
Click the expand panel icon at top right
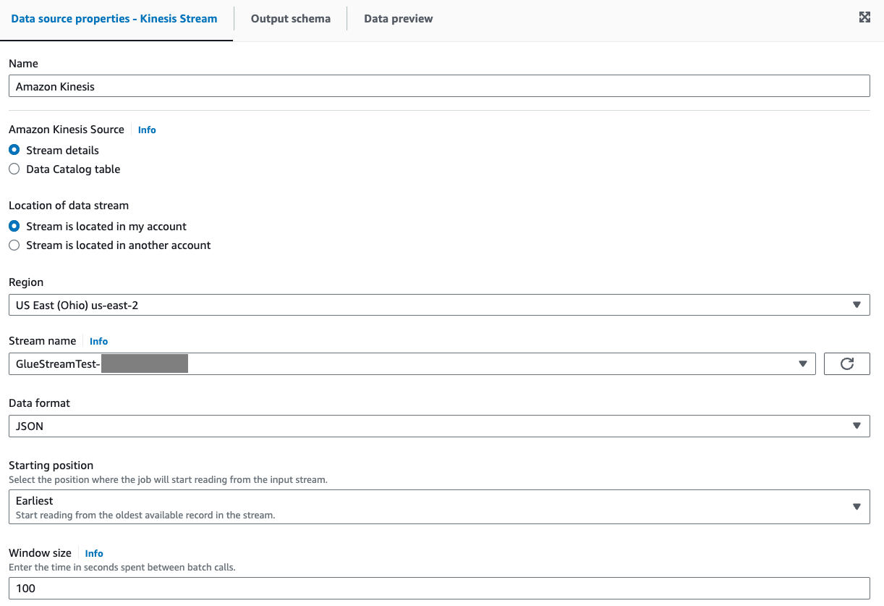click(864, 18)
